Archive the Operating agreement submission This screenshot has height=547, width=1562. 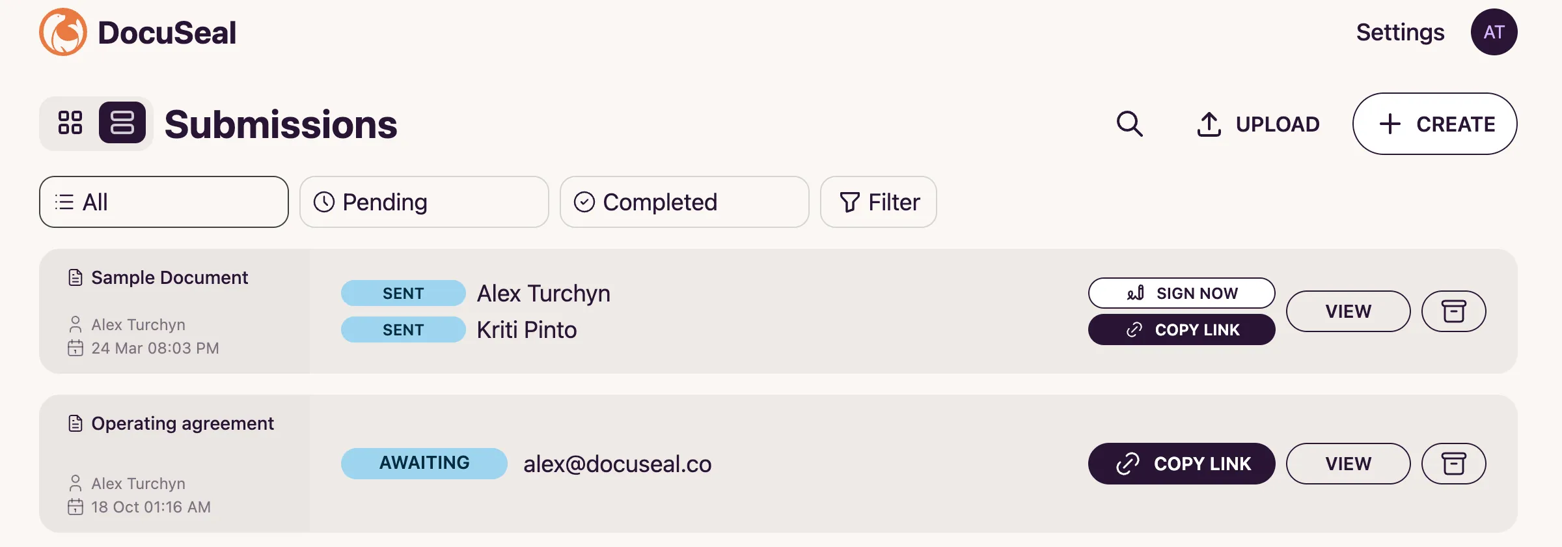(1453, 464)
